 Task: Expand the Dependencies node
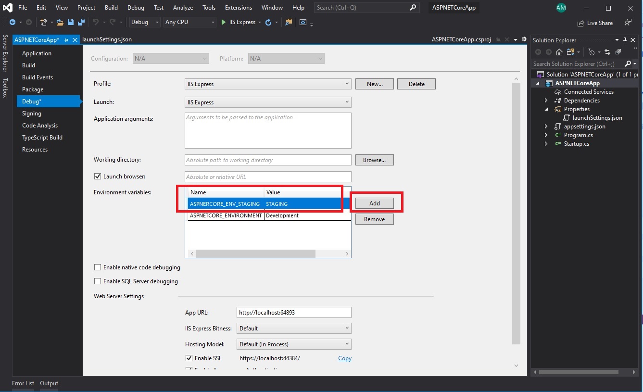click(x=546, y=101)
